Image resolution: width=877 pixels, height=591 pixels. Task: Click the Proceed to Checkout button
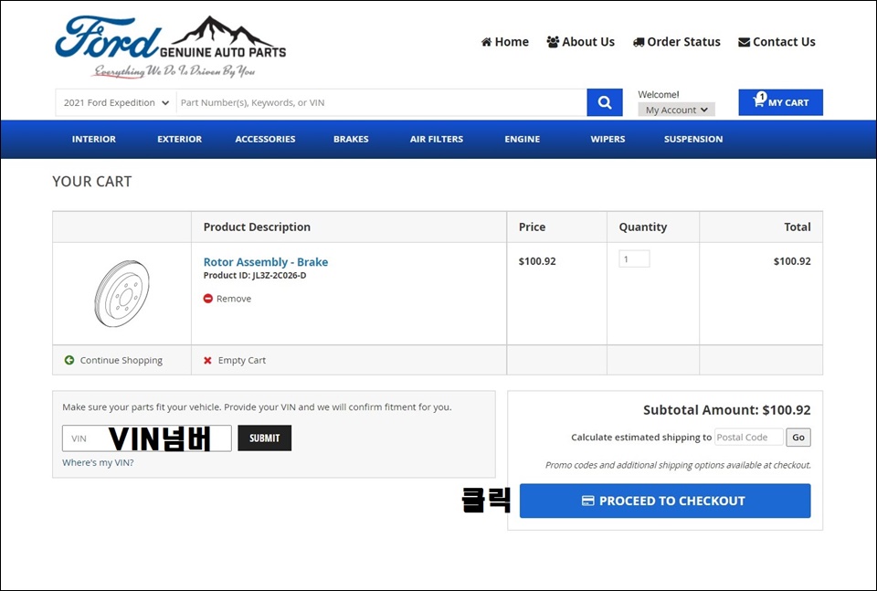pyautogui.click(x=665, y=501)
